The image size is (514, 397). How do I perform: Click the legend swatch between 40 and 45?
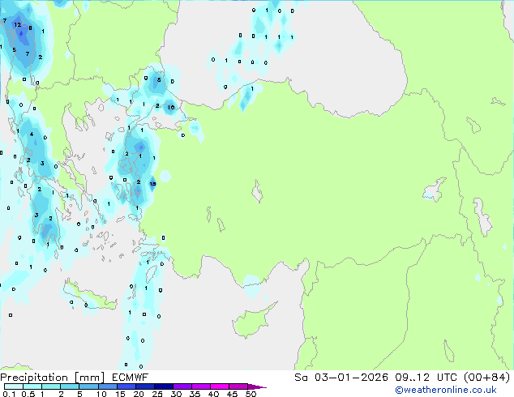click(220, 386)
